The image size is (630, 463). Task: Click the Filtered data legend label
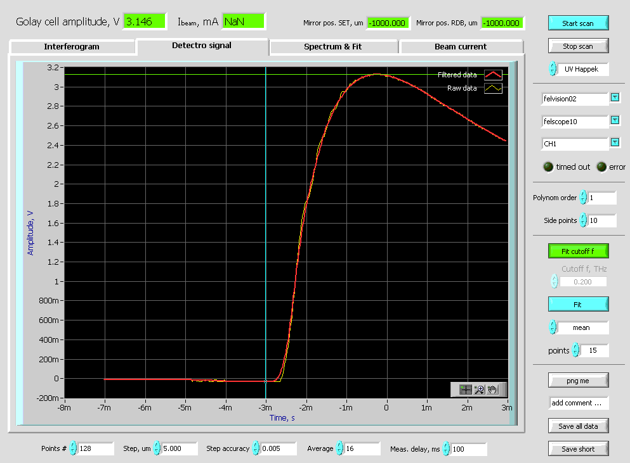pyautogui.click(x=457, y=75)
